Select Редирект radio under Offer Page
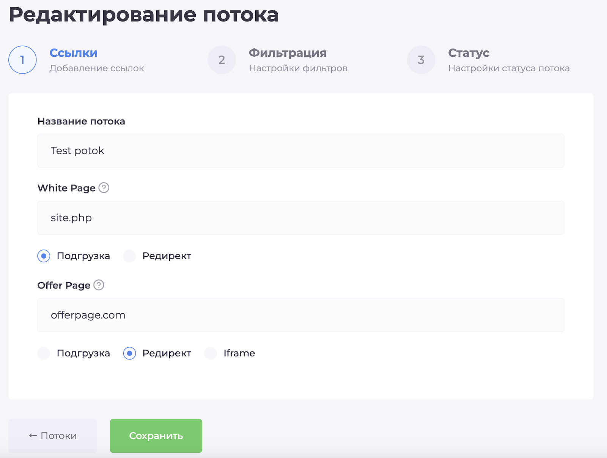This screenshot has height=458, width=607. point(129,353)
